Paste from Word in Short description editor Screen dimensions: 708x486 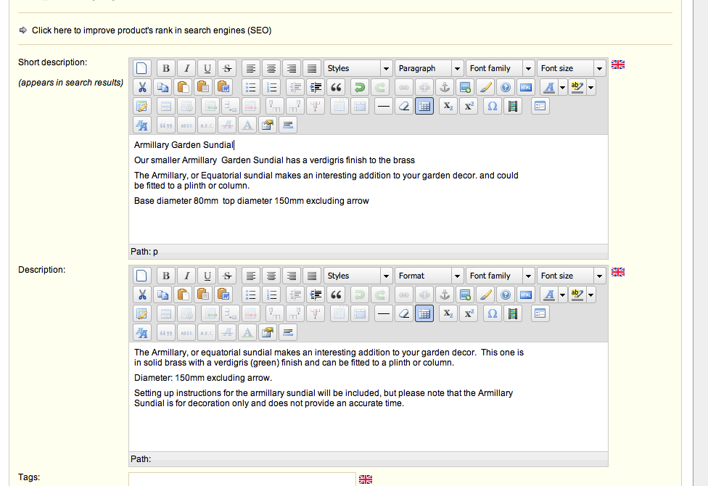pos(223,87)
